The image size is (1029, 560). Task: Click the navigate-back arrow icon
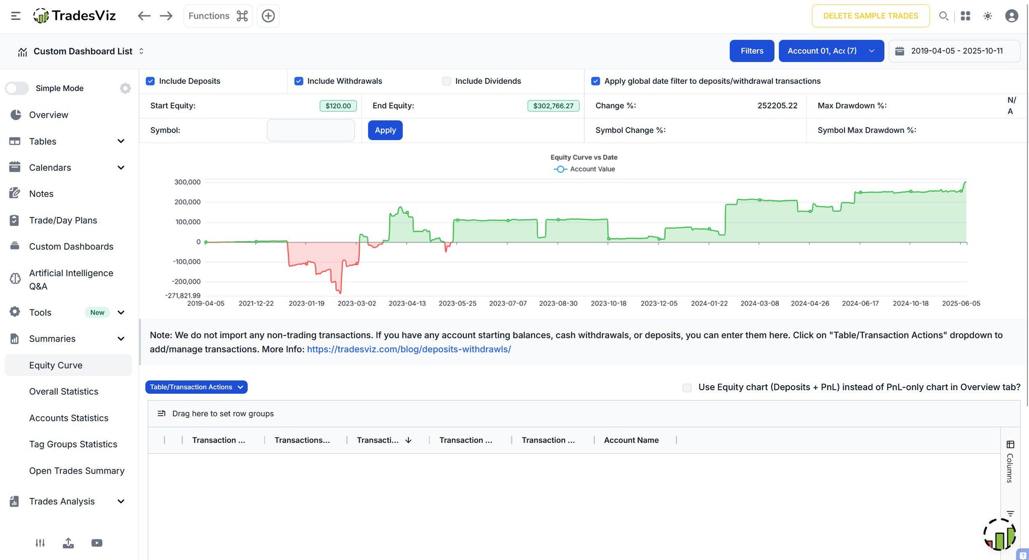point(144,16)
